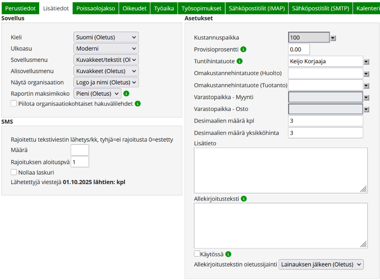This screenshot has width=380, height=280.
Task: Click info icon beside Tuntihintatuote label
Action: [240, 61]
